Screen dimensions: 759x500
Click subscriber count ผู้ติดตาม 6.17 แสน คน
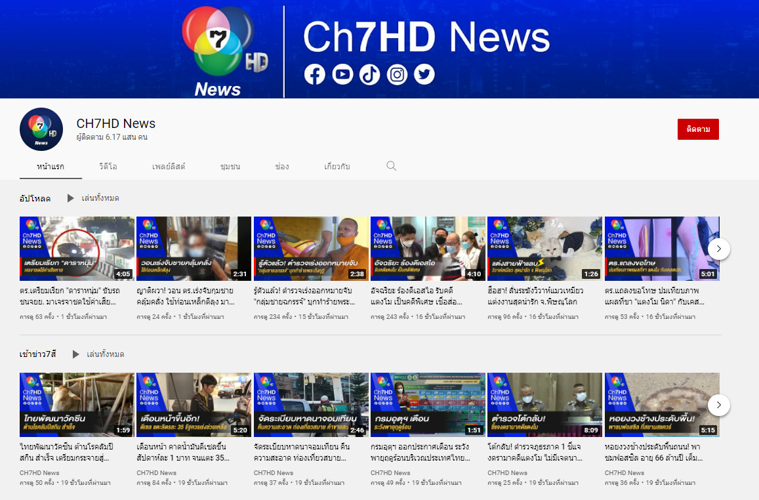pyautogui.click(x=112, y=137)
